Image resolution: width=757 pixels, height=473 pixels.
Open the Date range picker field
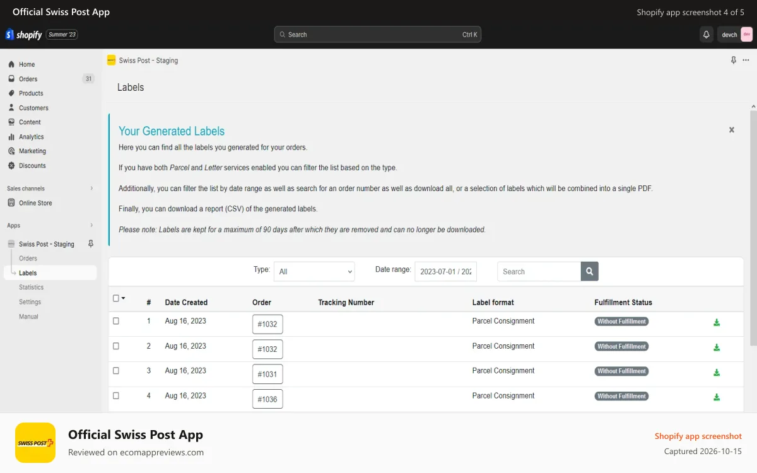click(x=445, y=272)
